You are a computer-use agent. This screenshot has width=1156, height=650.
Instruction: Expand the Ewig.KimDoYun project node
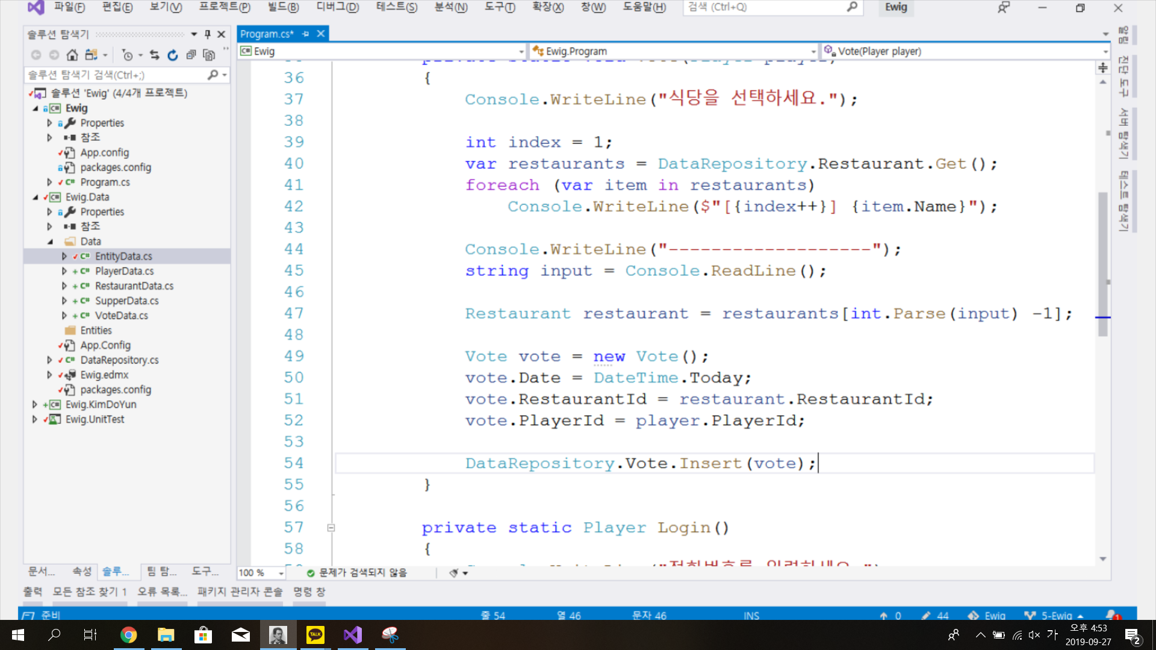point(34,404)
